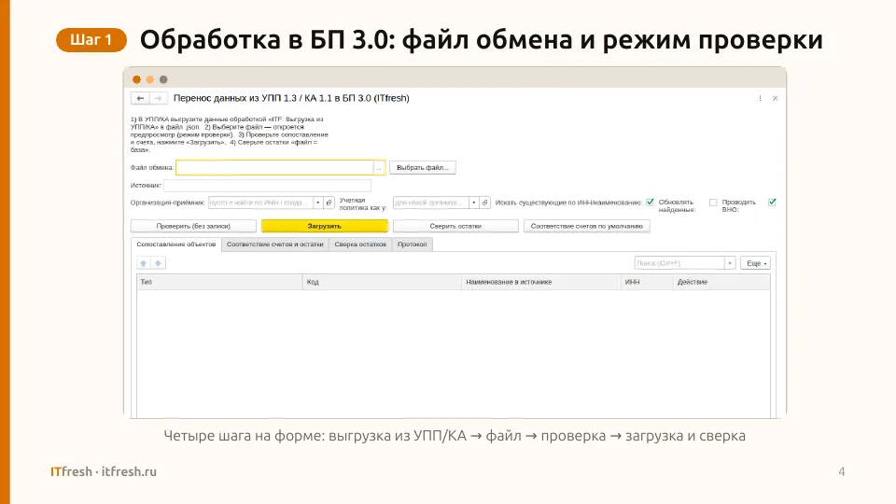Click the Сверить остатки button

click(455, 226)
